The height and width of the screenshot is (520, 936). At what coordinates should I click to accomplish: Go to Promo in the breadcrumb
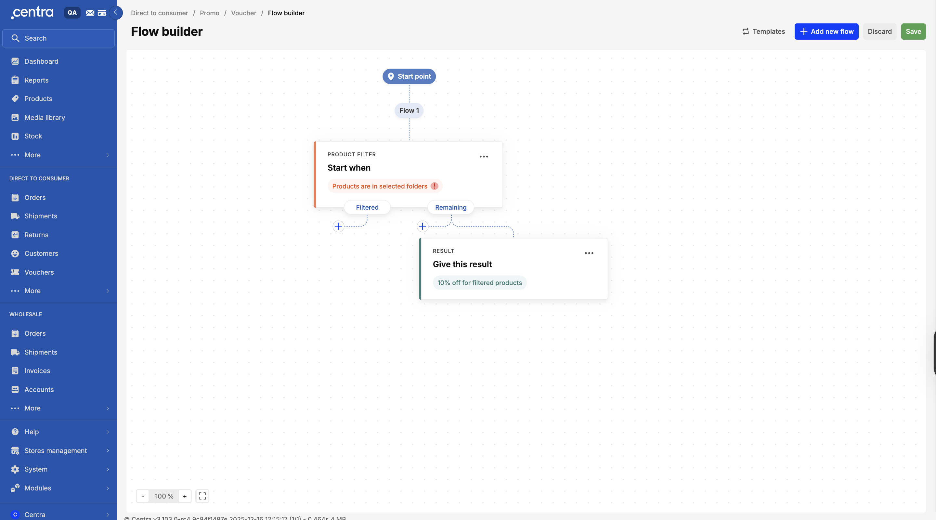[x=209, y=13]
